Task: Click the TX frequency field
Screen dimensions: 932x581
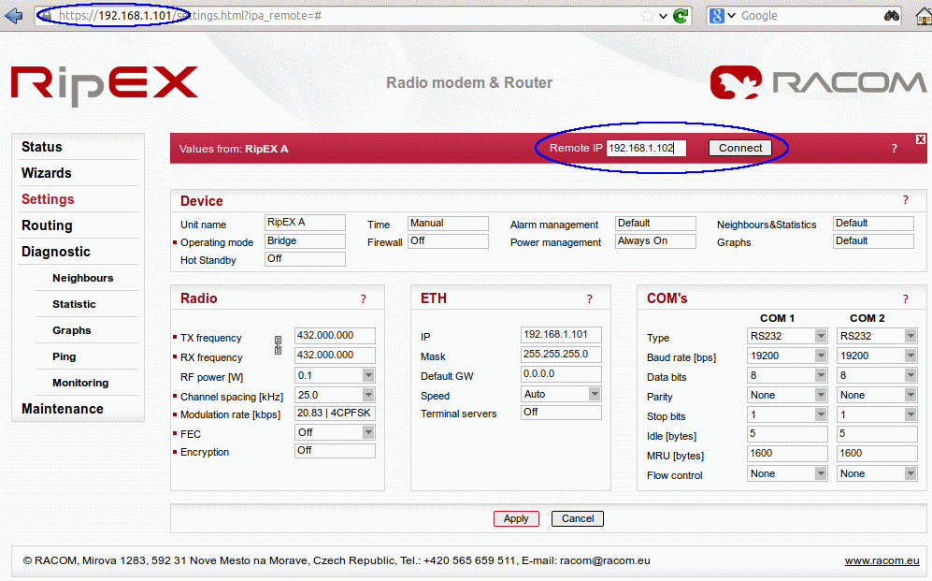Action: (x=336, y=335)
